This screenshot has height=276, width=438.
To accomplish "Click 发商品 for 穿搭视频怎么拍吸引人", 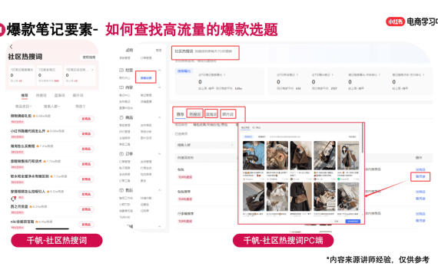I will pos(86,194).
